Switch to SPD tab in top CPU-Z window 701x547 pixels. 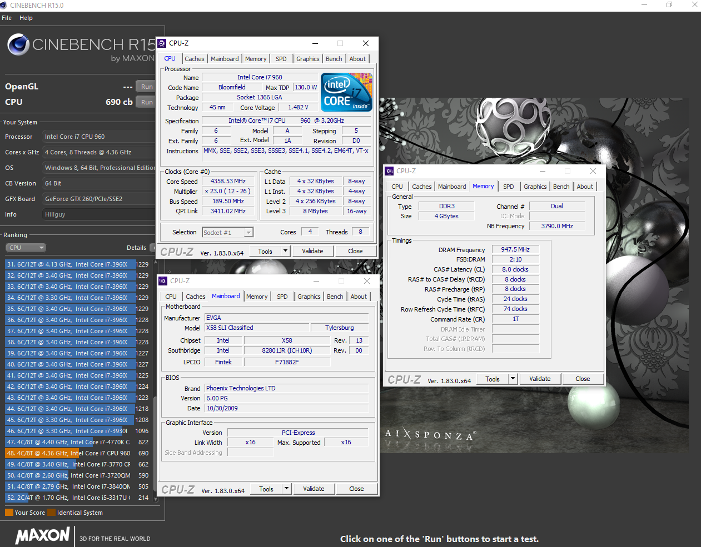[281, 59]
